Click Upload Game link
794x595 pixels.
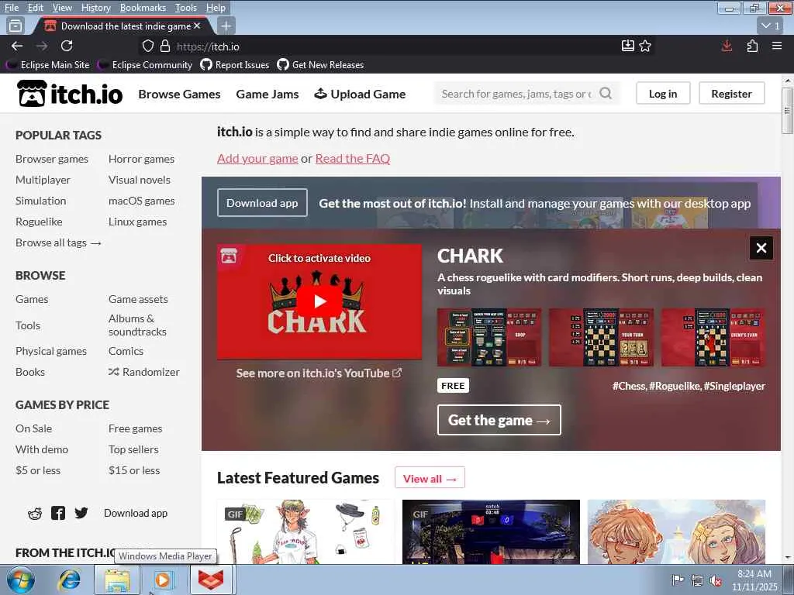pos(360,94)
